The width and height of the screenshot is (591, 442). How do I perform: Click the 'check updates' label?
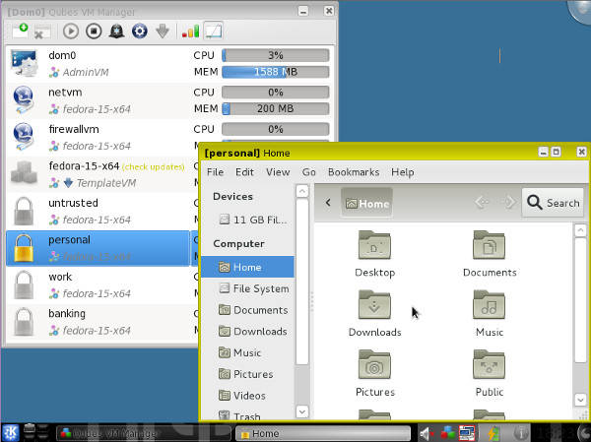[x=154, y=167]
